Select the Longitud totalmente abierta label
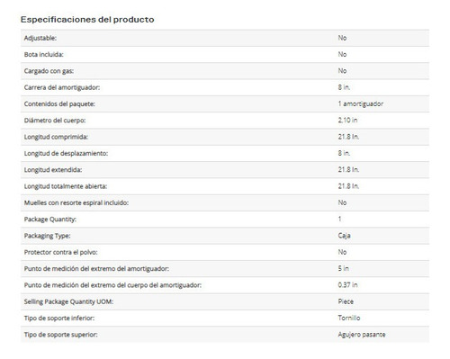Viewport: 450px width, 359px height. [66, 186]
